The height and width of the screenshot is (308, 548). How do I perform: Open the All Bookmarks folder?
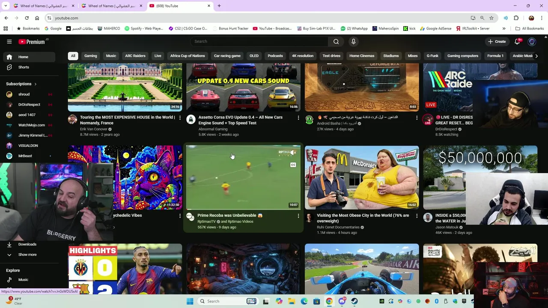click(x=530, y=29)
